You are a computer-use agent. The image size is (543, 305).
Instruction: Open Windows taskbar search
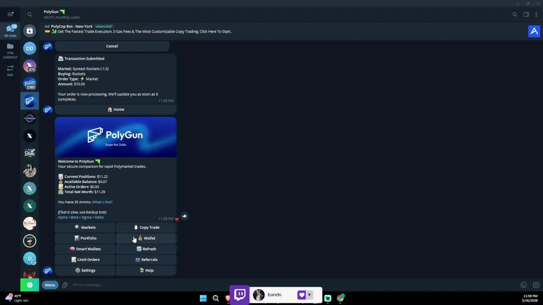pos(216,298)
